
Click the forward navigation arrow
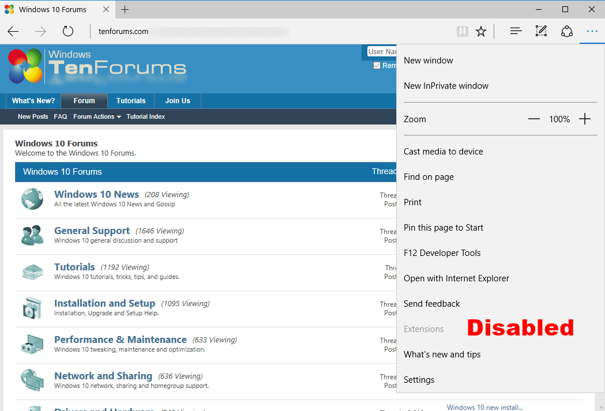point(40,31)
